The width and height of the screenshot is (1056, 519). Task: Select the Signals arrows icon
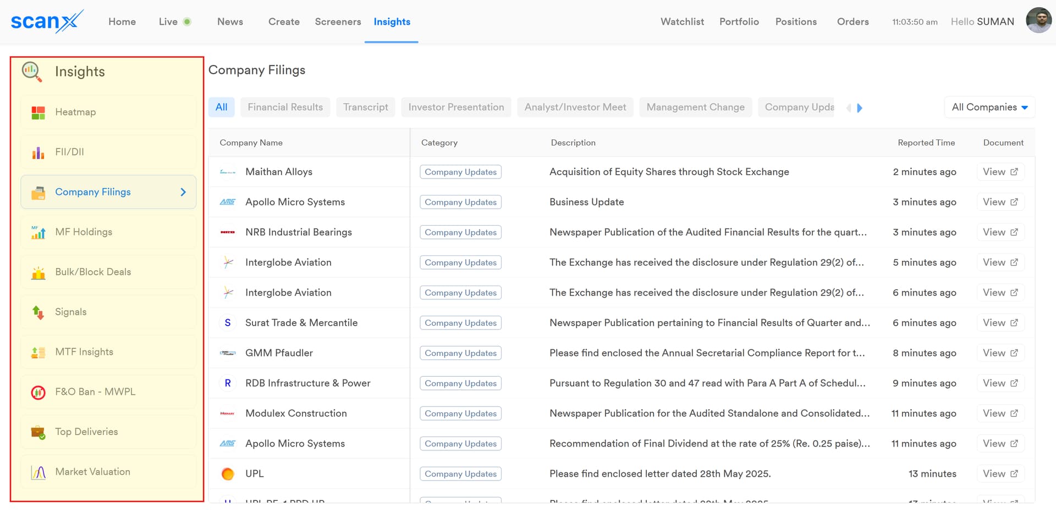pyautogui.click(x=38, y=312)
